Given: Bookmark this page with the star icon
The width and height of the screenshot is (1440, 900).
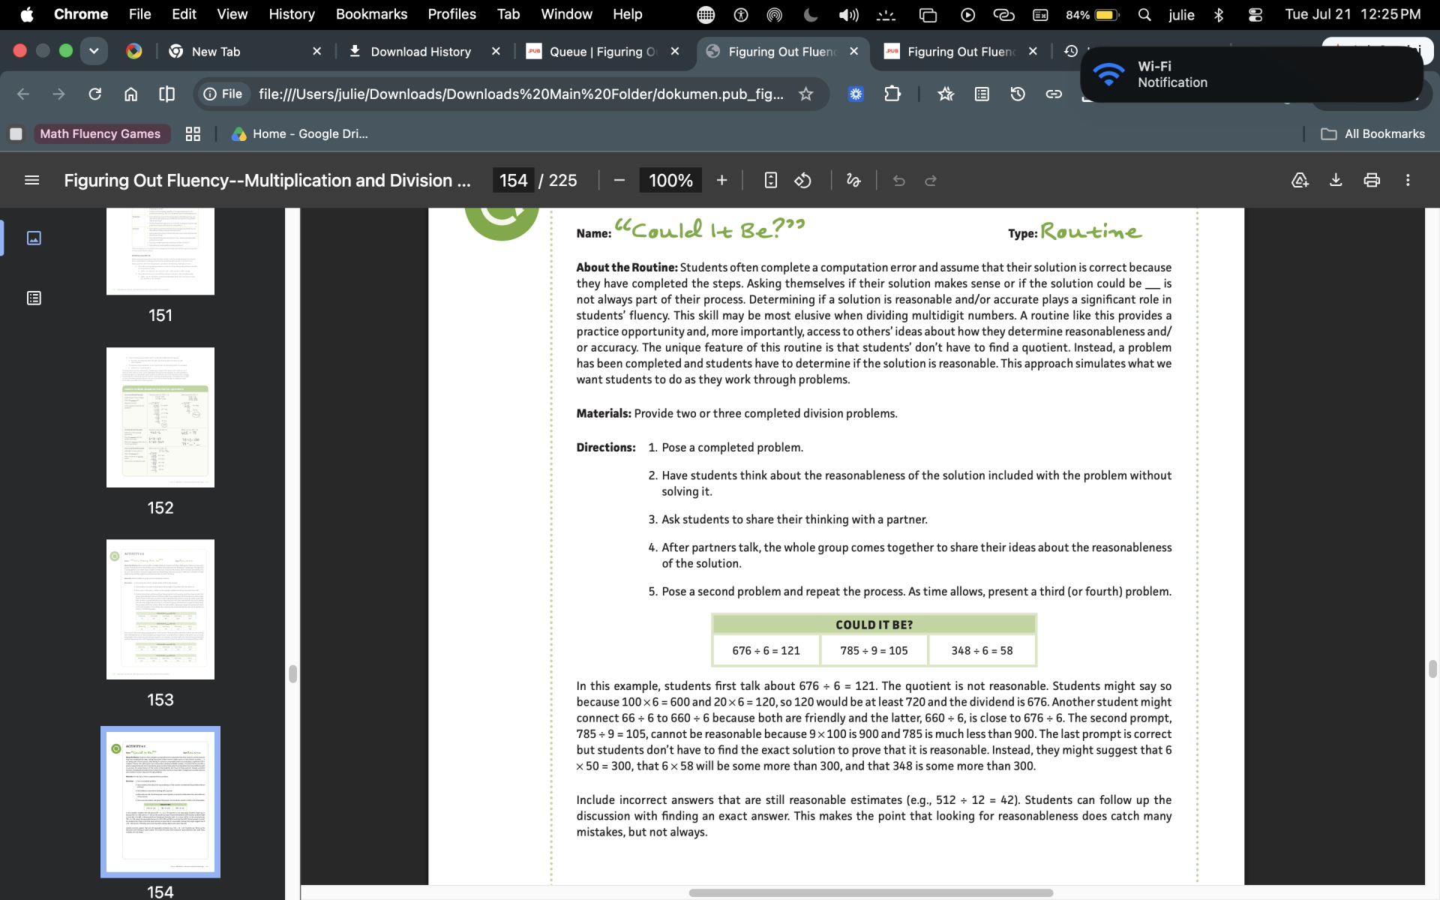Looking at the screenshot, I should (x=805, y=94).
